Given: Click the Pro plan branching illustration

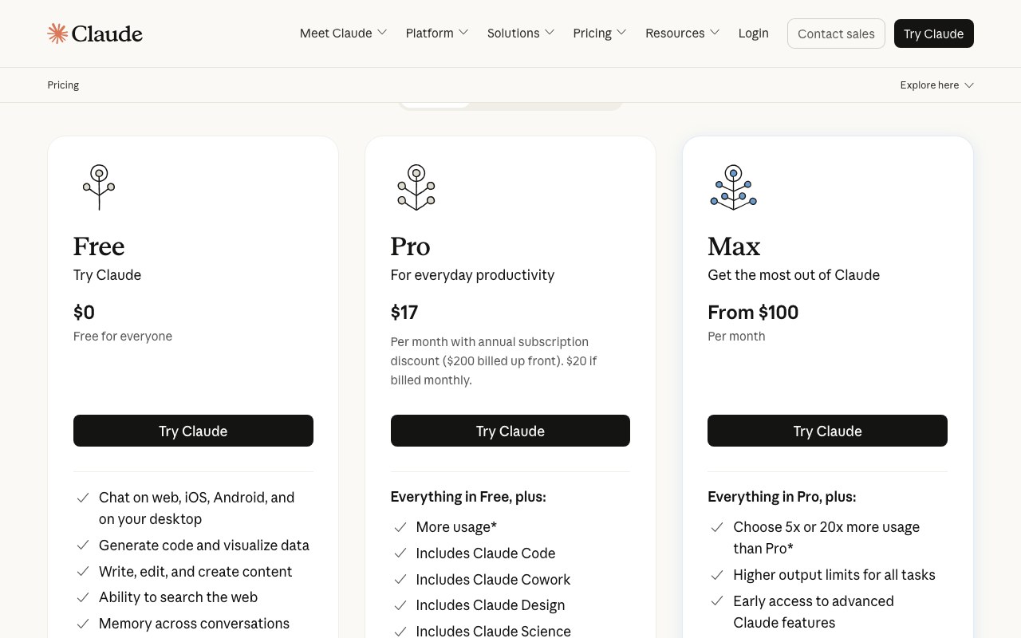Looking at the screenshot, I should pyautogui.click(x=416, y=187).
